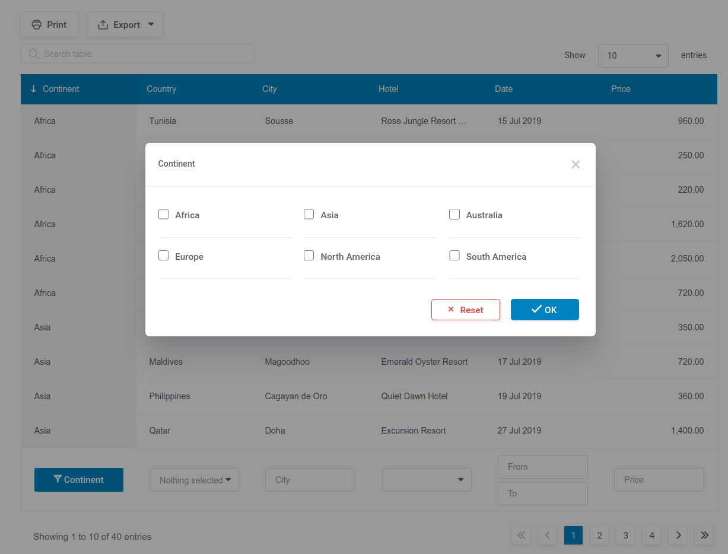Switch to results page 3
The height and width of the screenshot is (554, 728).
[x=625, y=535]
